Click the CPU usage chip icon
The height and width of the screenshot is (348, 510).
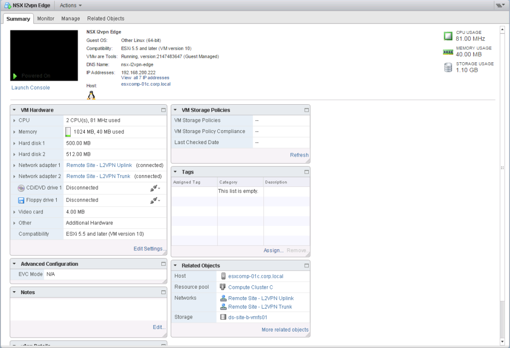click(x=448, y=36)
